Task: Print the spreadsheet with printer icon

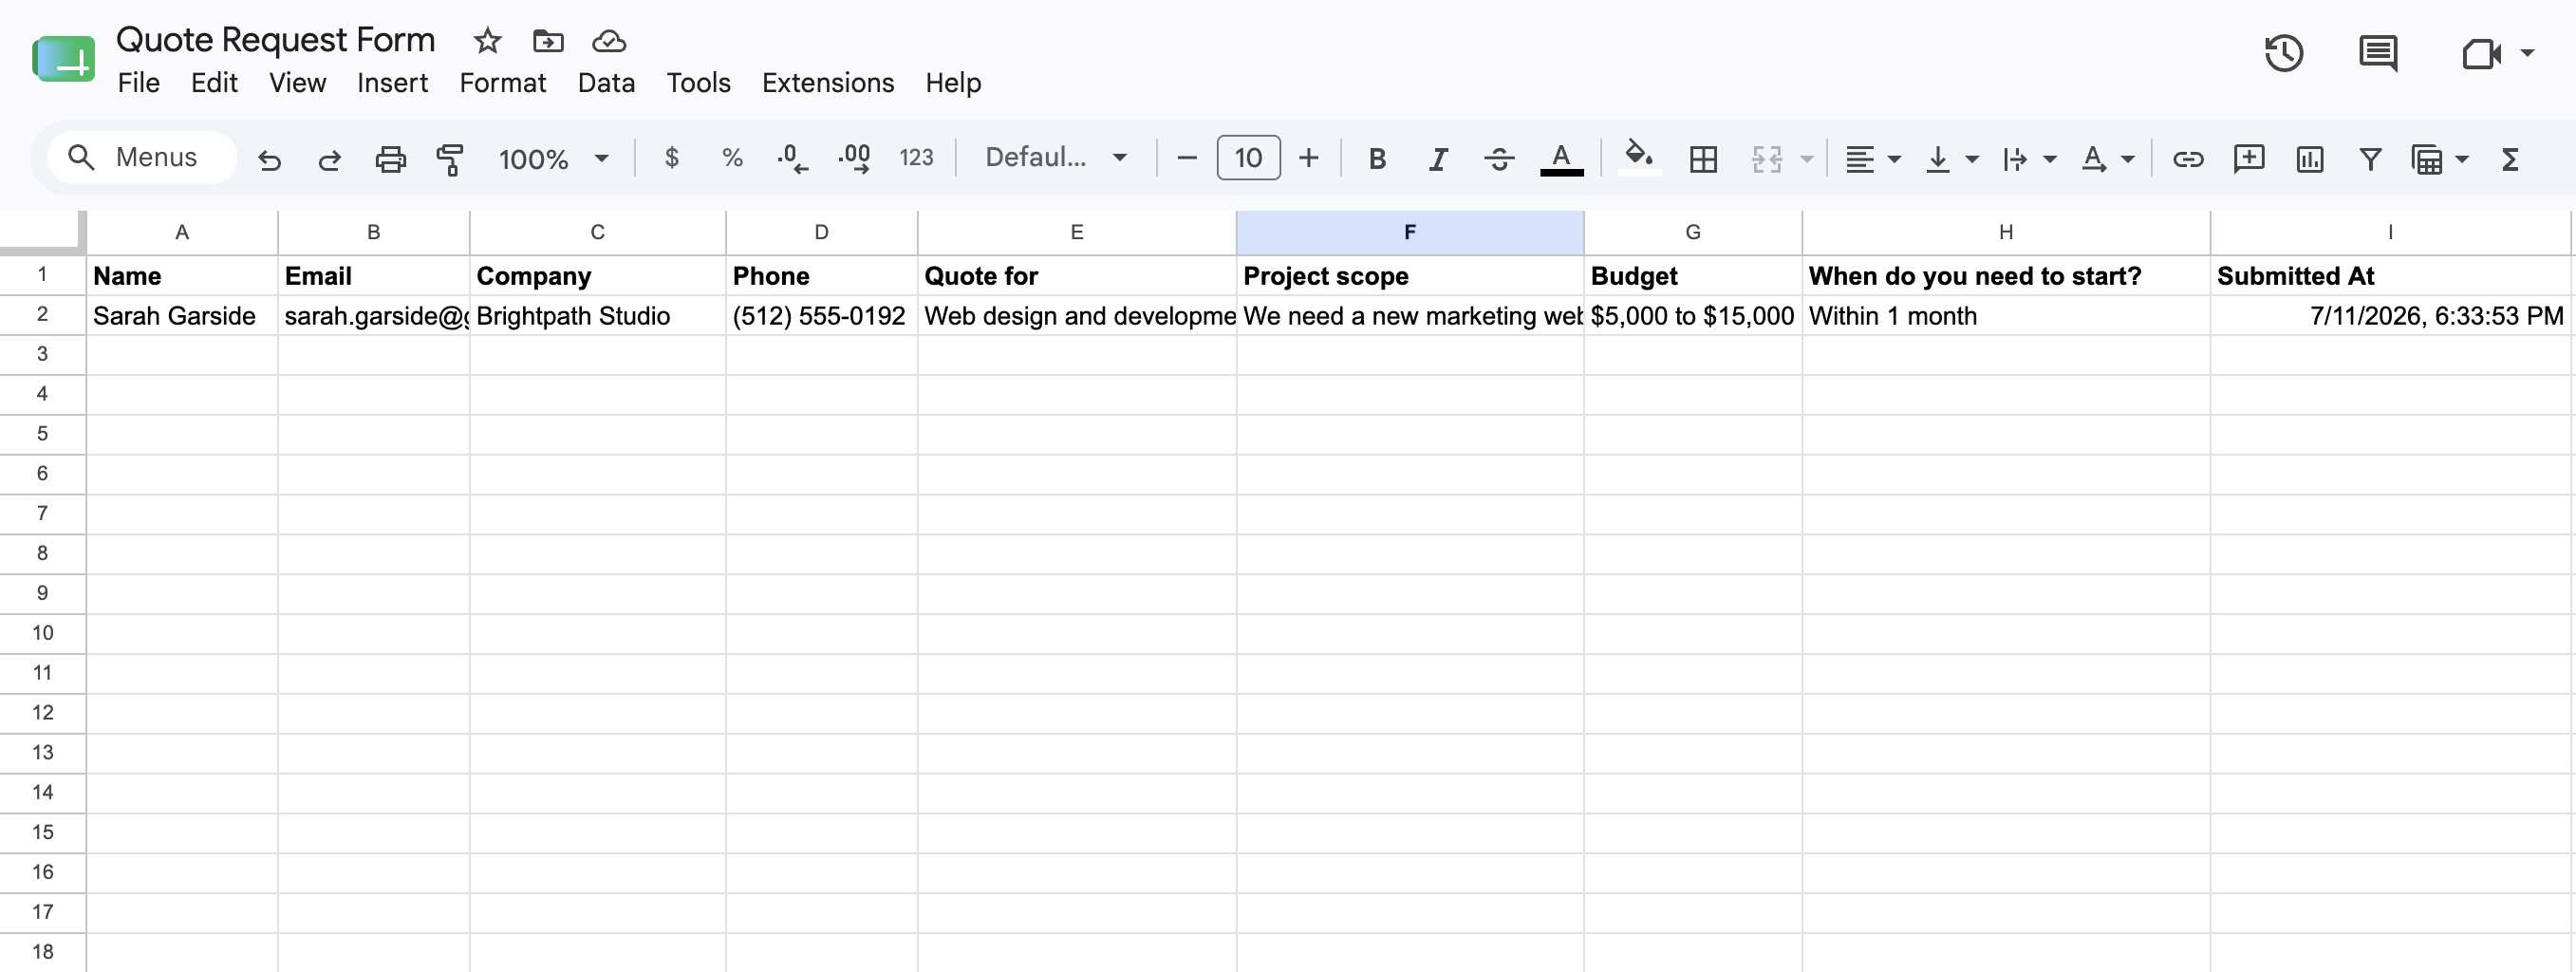Action: pyautogui.click(x=390, y=159)
